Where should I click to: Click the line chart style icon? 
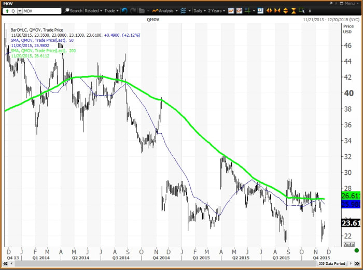[x=231, y=10]
